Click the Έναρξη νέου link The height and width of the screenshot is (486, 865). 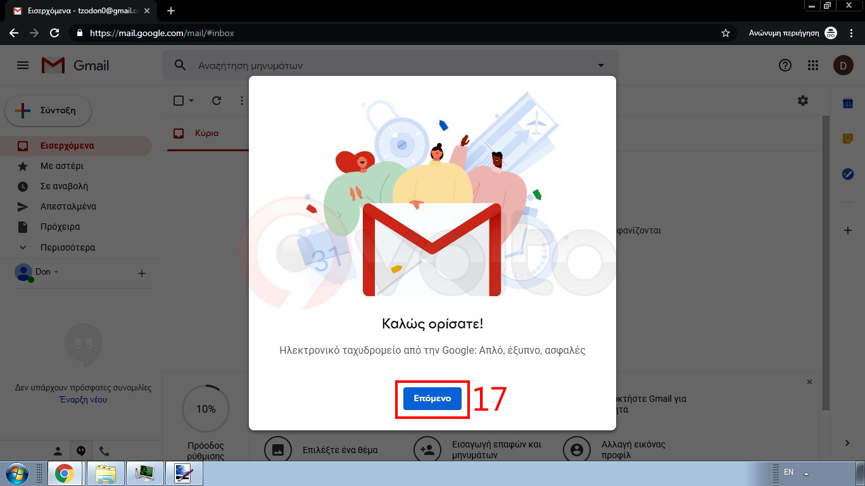[x=83, y=400]
